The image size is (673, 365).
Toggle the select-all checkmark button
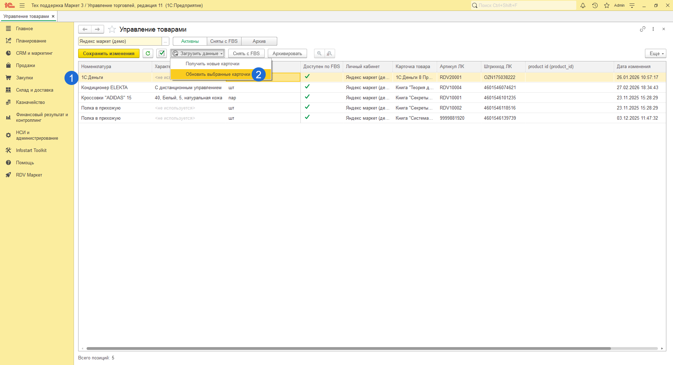click(x=162, y=53)
